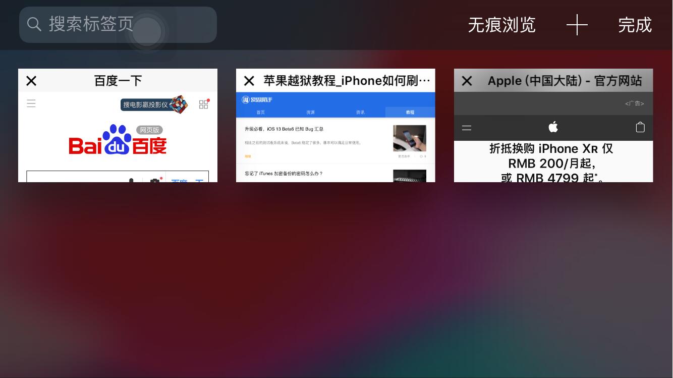Tap the 网页版 badge on Baidu
The height and width of the screenshot is (378, 673).
[149, 130]
